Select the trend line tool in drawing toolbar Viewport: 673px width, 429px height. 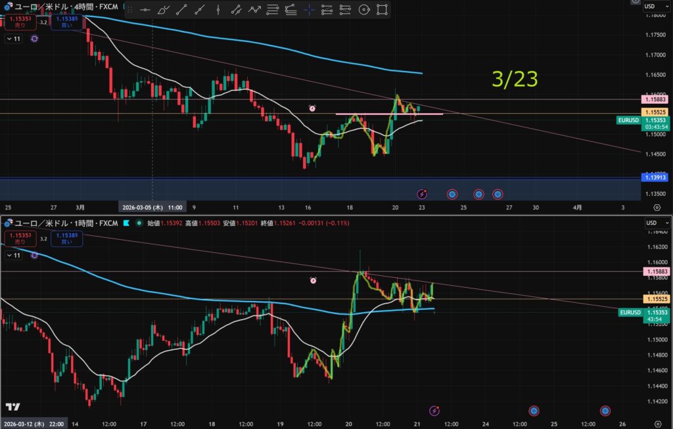181,9
